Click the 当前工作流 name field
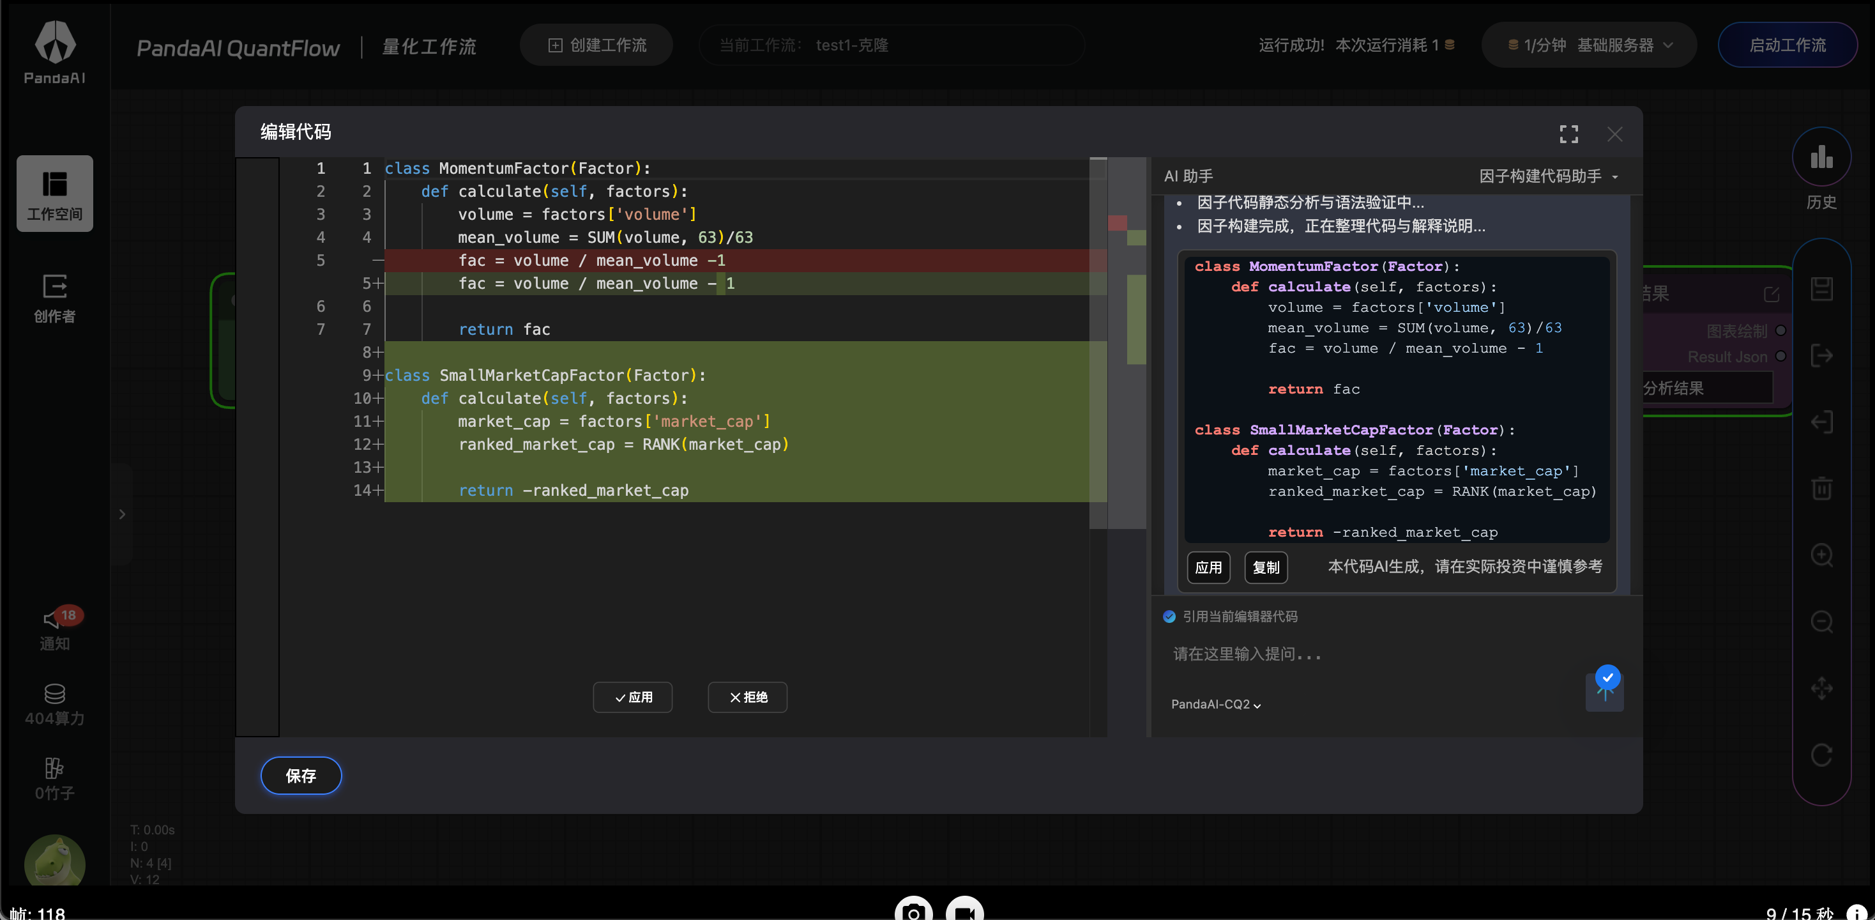1875x920 pixels. [x=891, y=45]
